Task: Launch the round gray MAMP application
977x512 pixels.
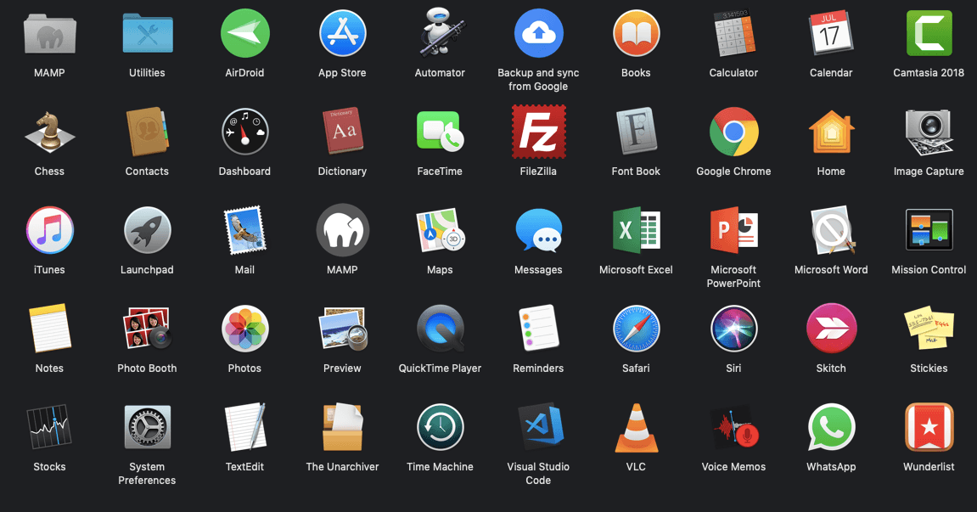Action: [x=342, y=230]
